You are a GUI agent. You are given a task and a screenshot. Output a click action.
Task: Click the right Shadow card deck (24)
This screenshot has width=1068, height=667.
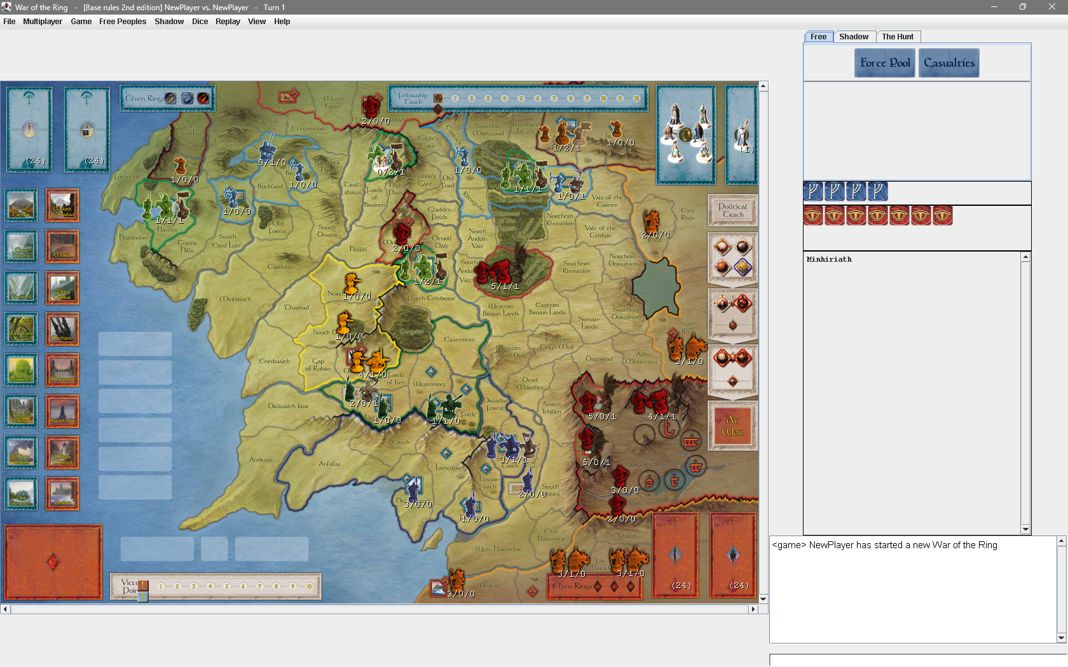pos(733,555)
